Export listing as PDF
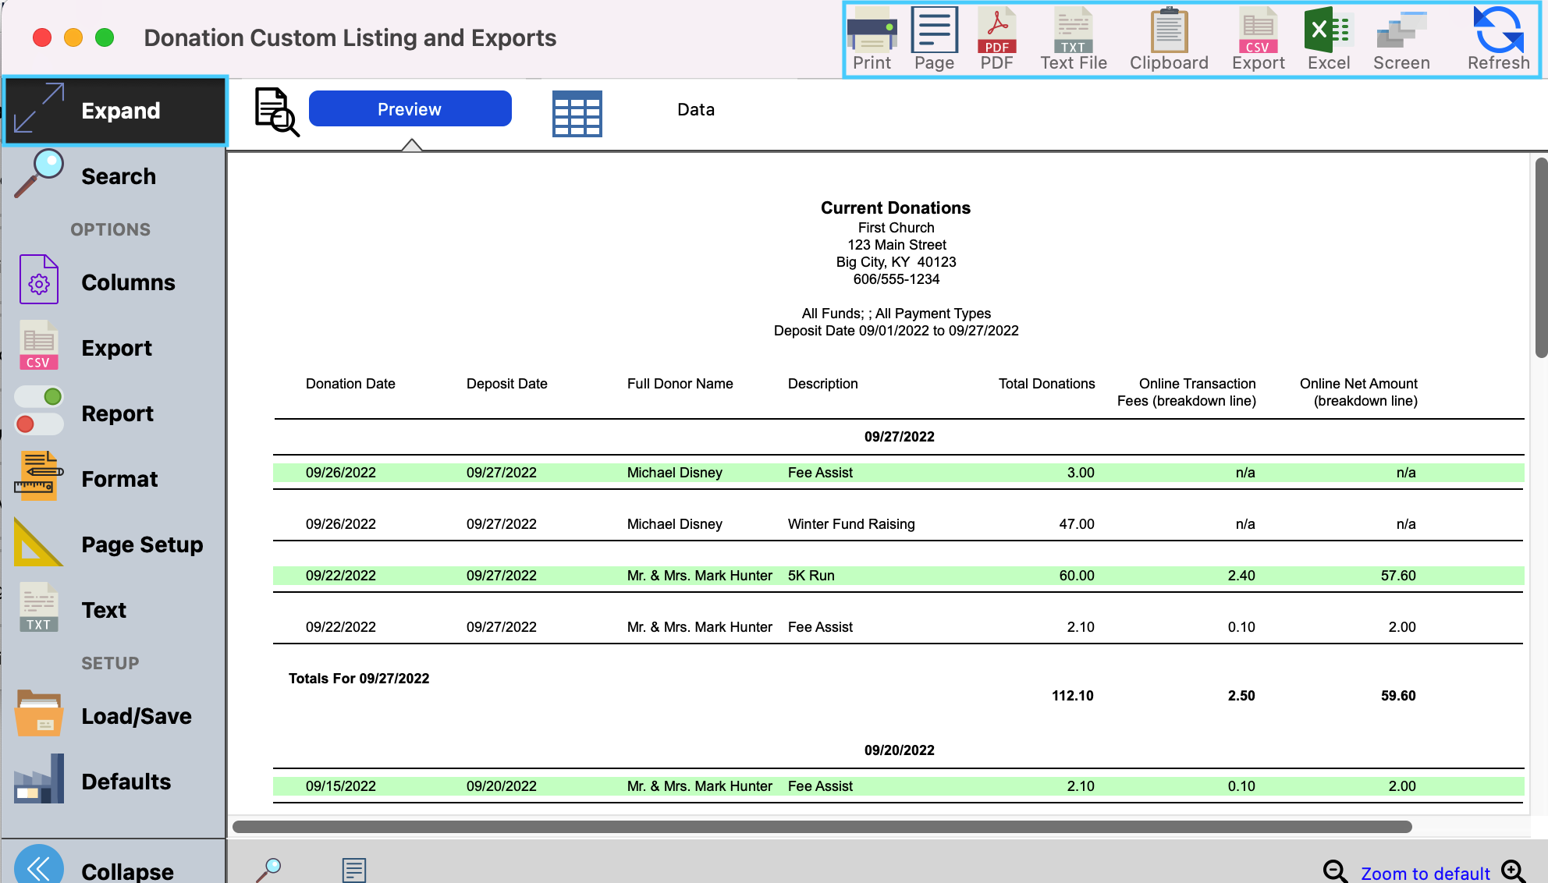 click(x=996, y=30)
